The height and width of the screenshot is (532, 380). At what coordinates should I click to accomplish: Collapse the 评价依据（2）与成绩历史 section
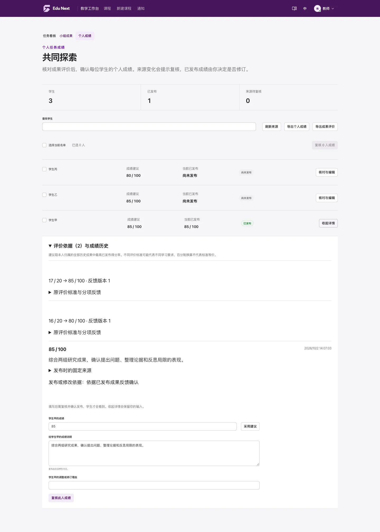point(78,246)
